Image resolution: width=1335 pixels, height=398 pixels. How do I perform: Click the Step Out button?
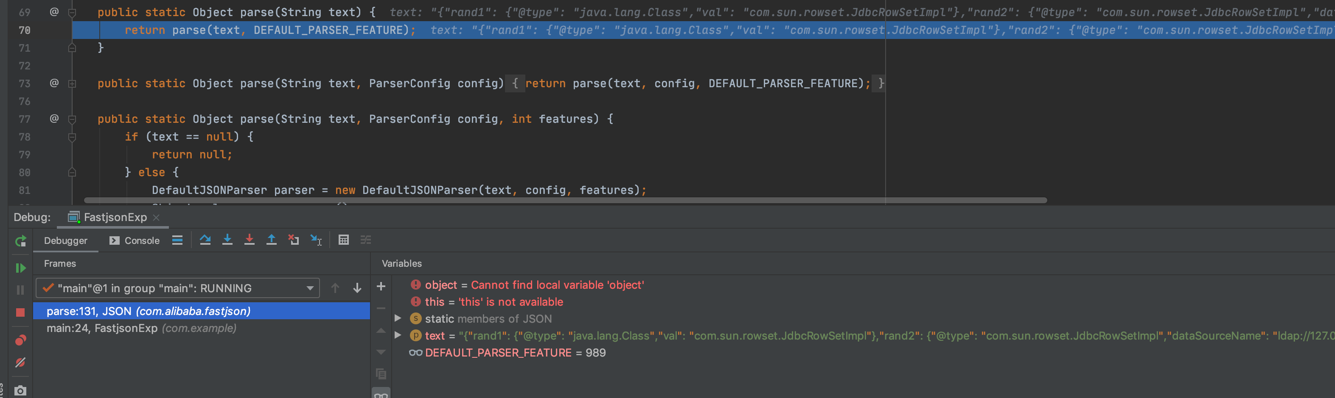pyautogui.click(x=271, y=240)
